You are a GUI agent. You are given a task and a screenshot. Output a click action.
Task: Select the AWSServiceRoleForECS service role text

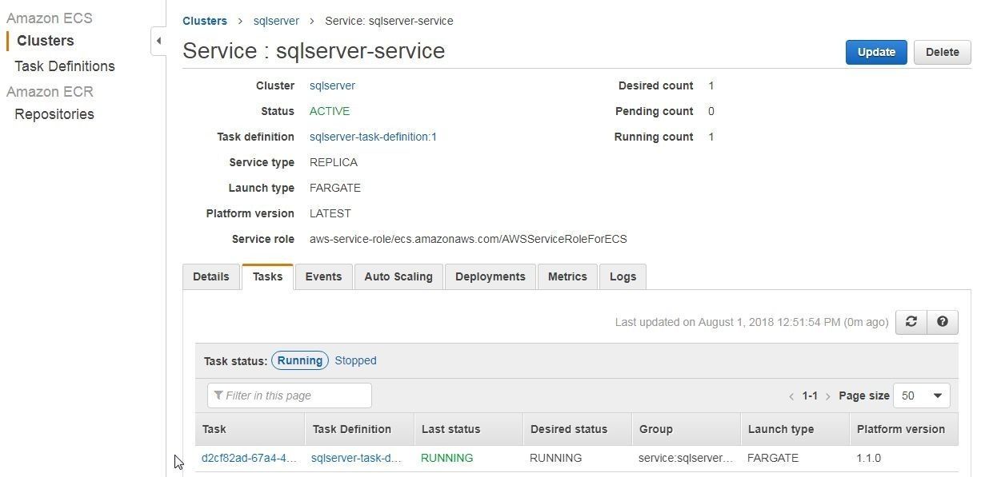click(x=468, y=239)
